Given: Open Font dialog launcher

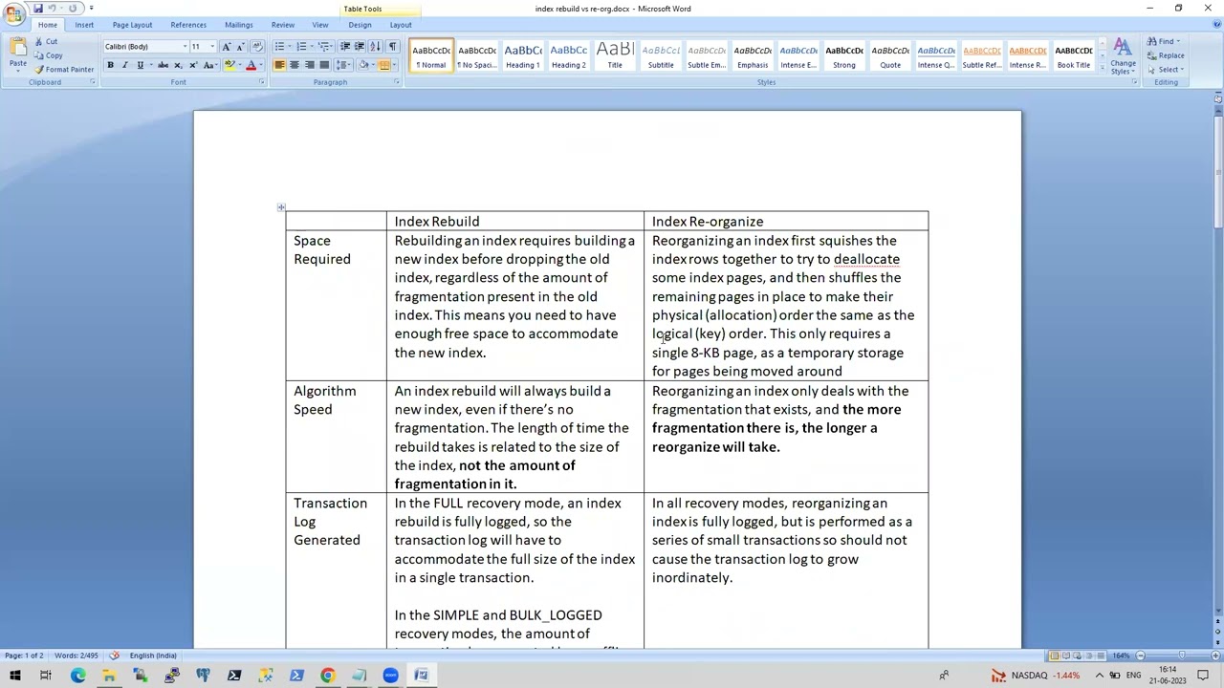Looking at the screenshot, I should (261, 82).
